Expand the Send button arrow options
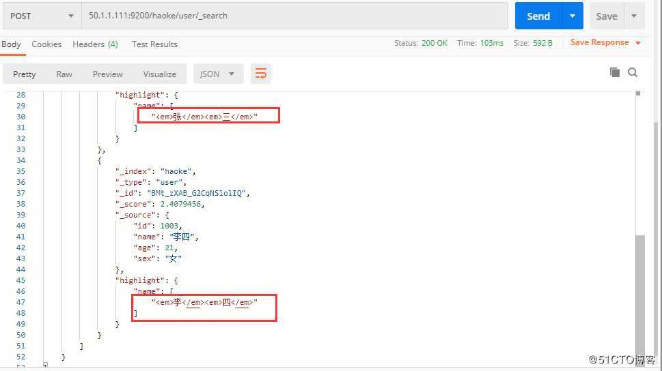 pyautogui.click(x=572, y=16)
